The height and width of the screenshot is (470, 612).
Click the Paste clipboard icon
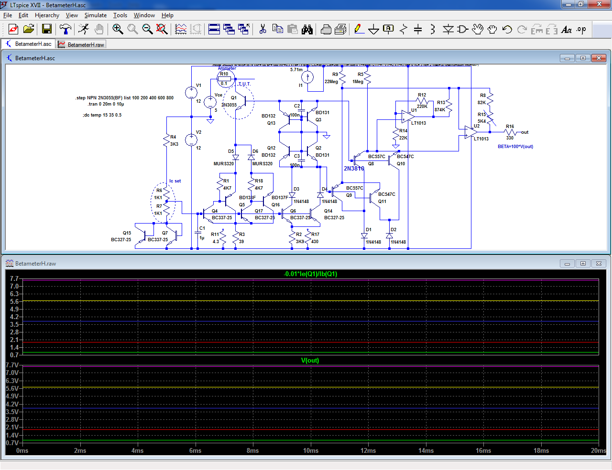[x=292, y=30]
